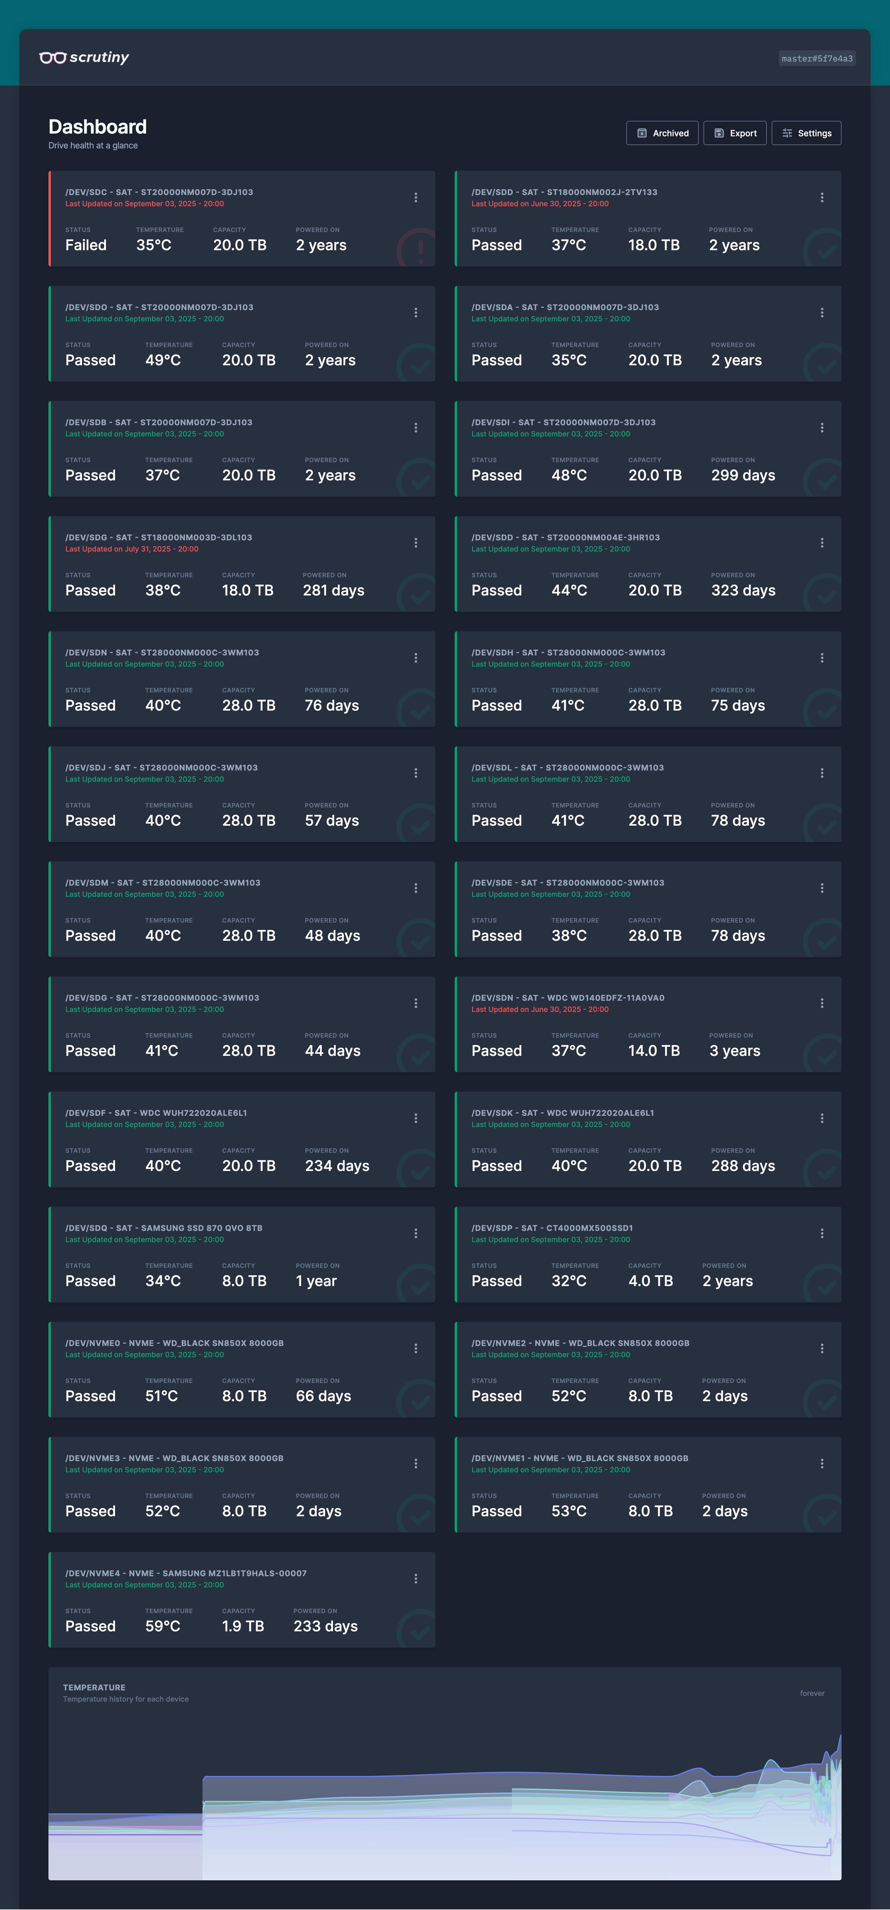The height and width of the screenshot is (1910, 890).
Task: Open three-dot menu for /dev/nvme0 drive
Action: tap(416, 1348)
